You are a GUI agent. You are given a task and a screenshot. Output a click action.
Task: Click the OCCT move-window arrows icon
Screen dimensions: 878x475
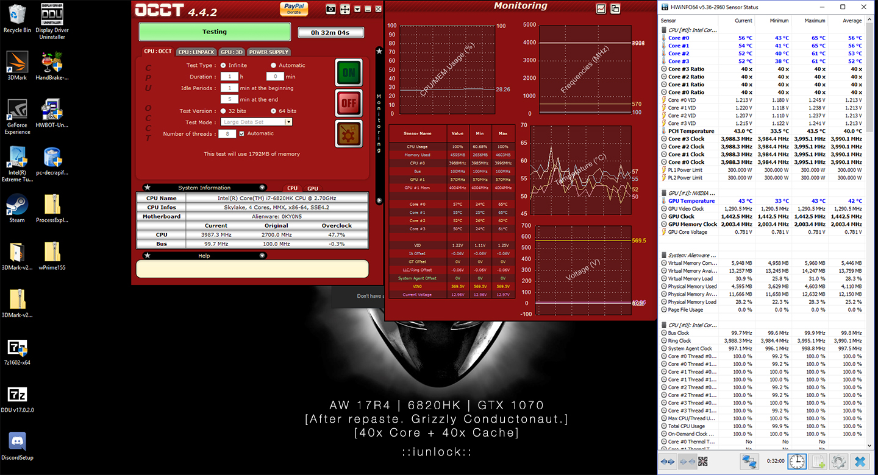[345, 9]
